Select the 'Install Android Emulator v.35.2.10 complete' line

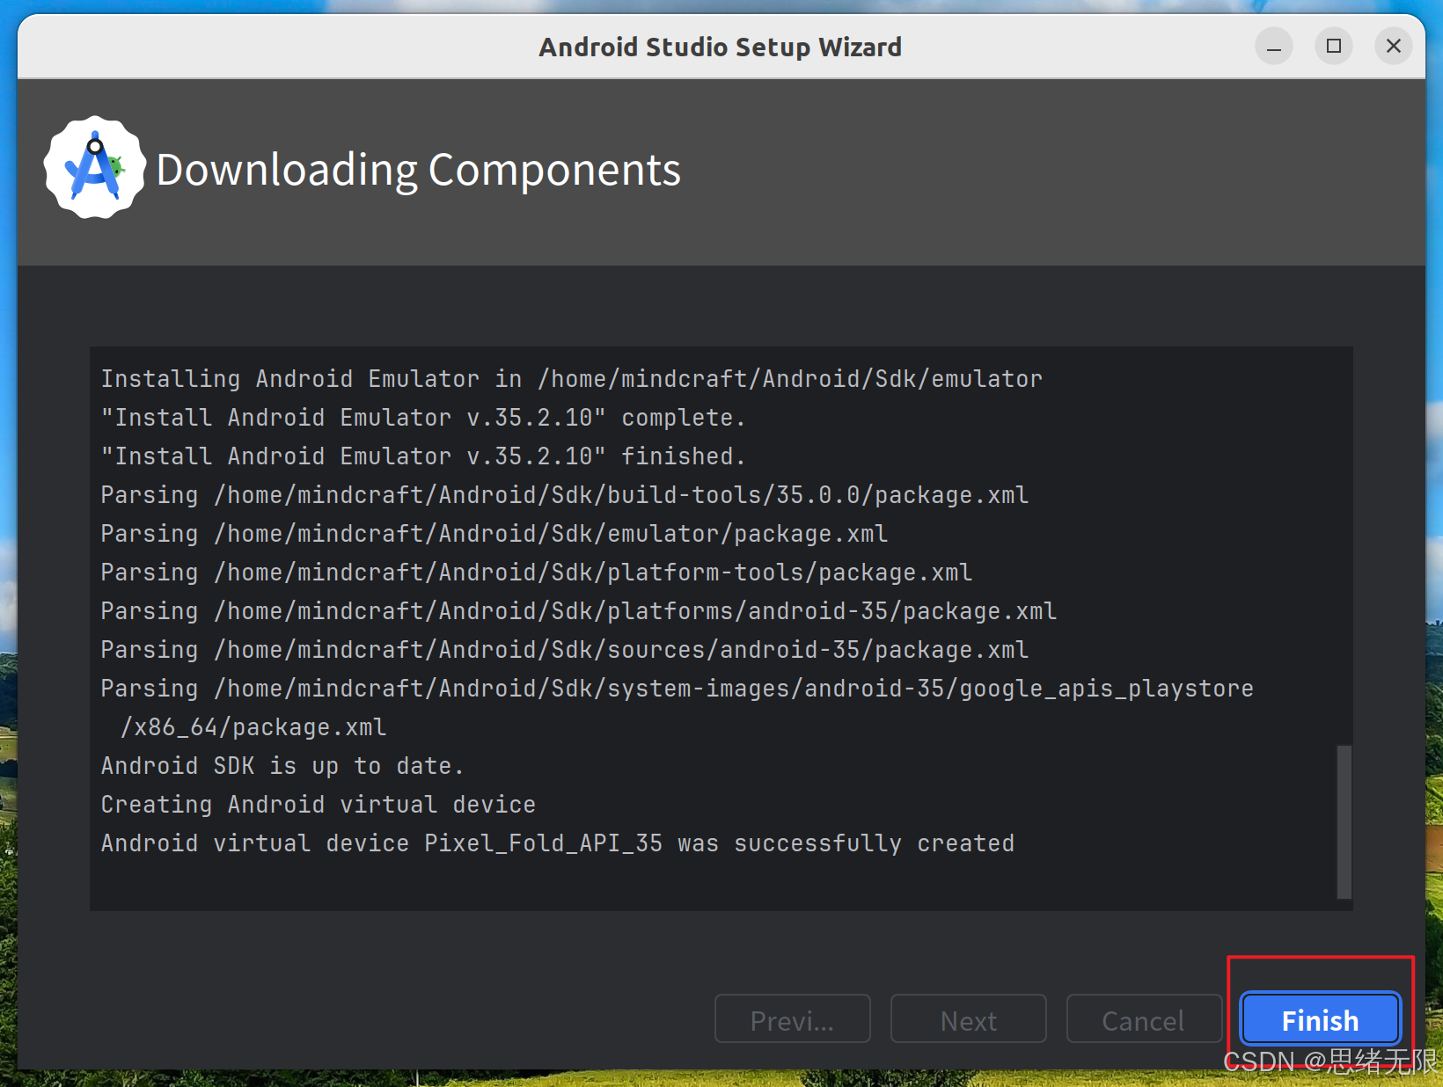point(422,417)
